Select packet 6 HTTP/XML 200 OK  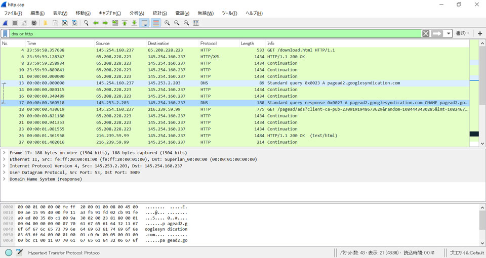tap(235, 57)
